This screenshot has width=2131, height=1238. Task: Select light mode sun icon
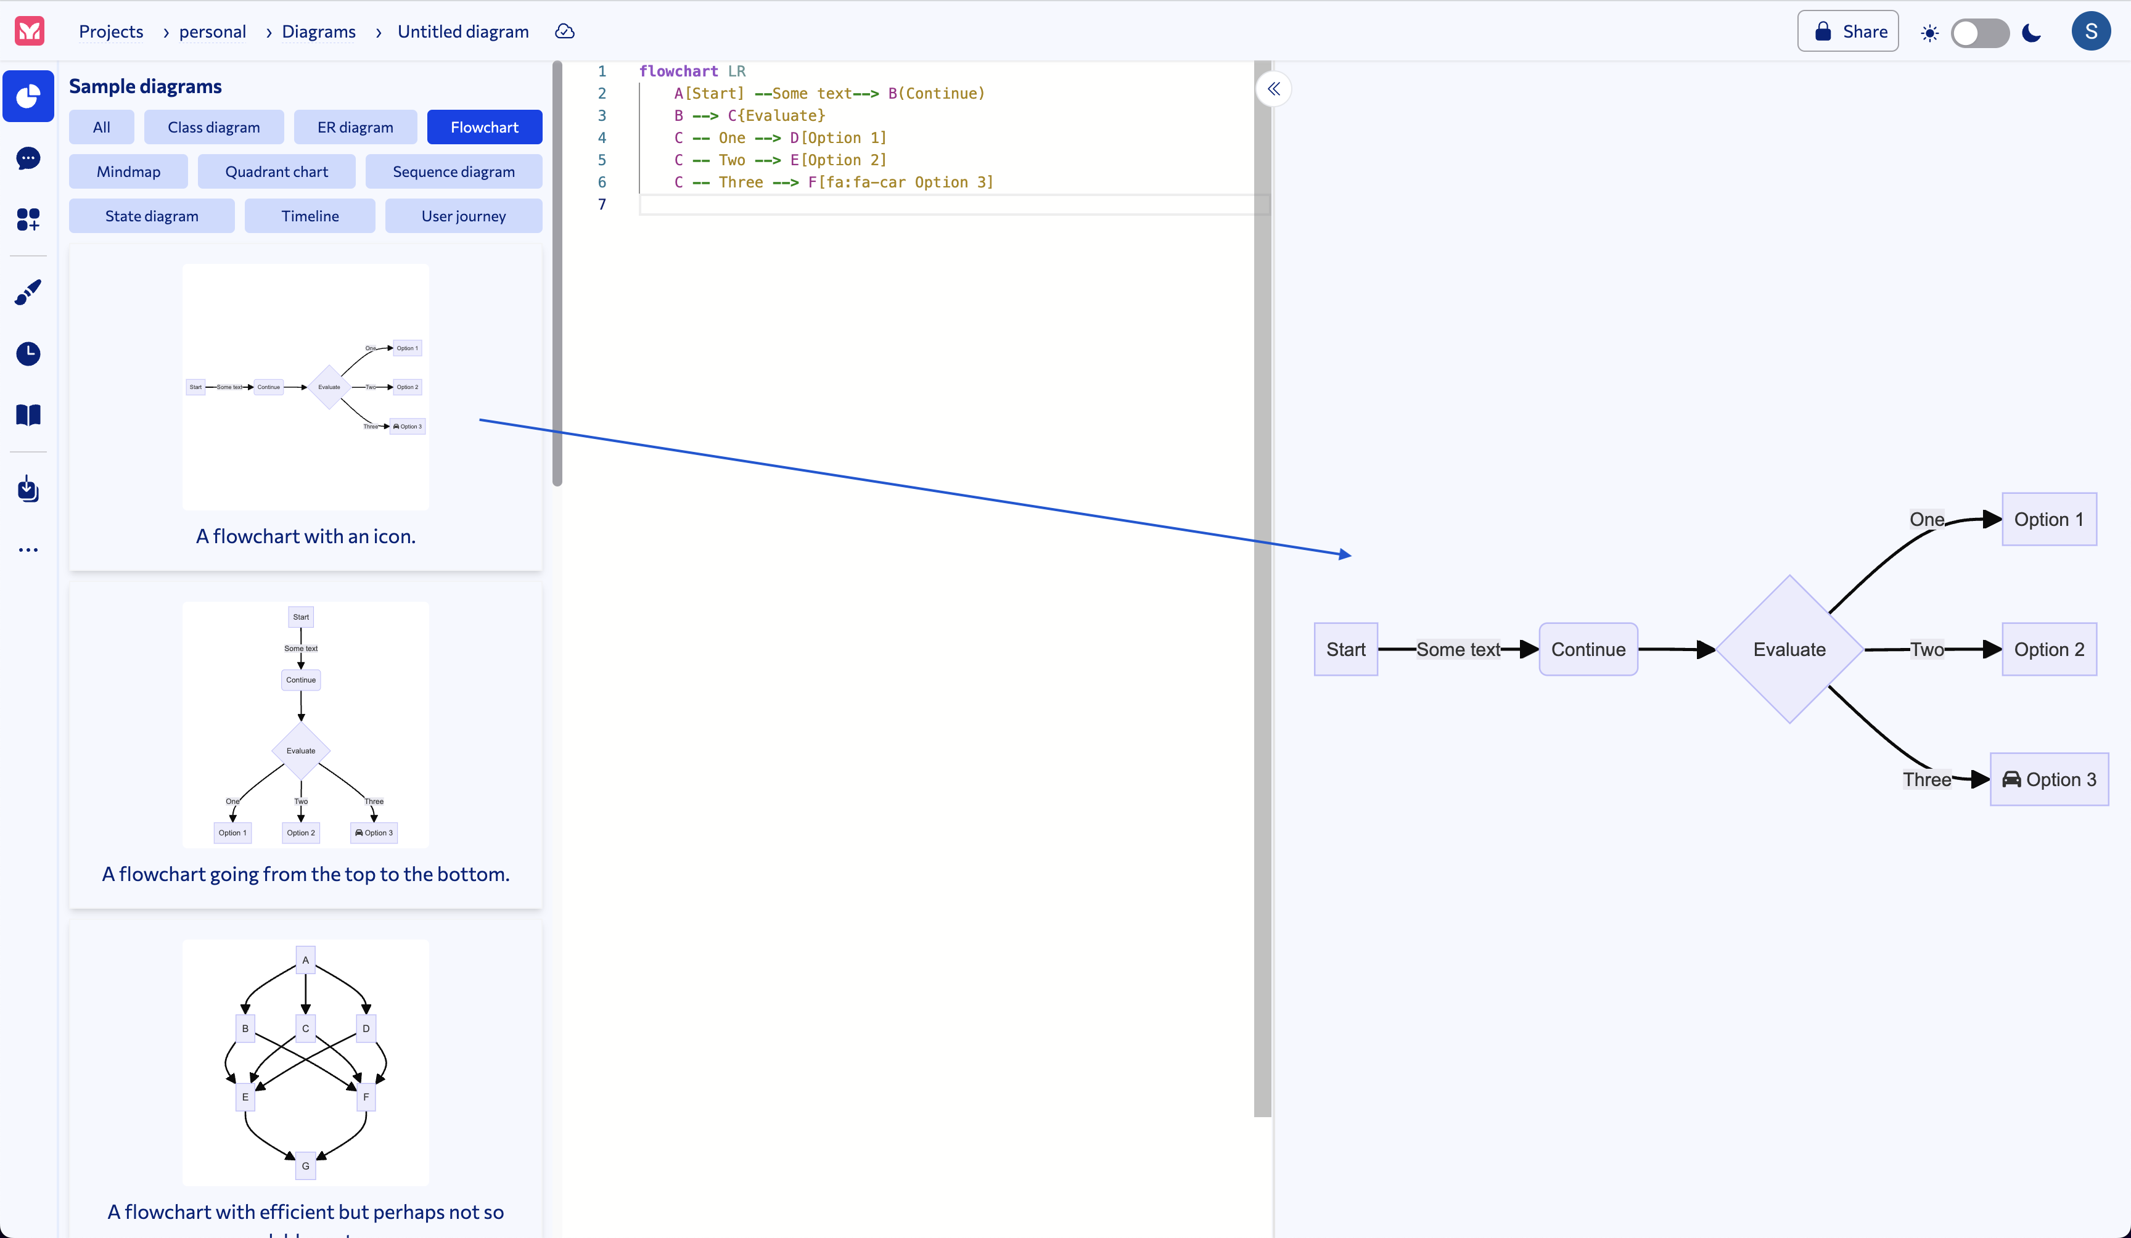click(x=1929, y=33)
